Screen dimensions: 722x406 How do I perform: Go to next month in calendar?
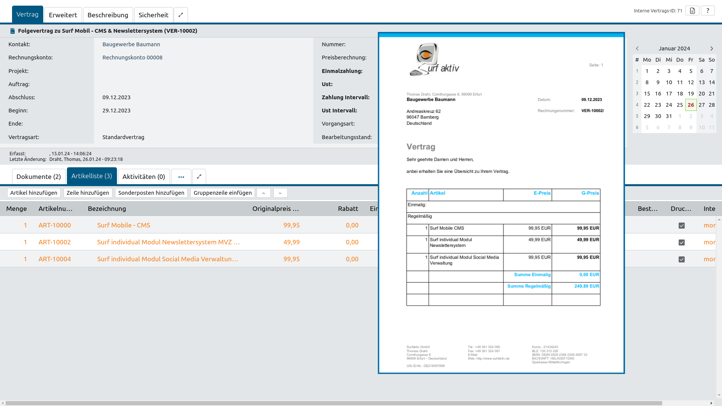(711, 48)
